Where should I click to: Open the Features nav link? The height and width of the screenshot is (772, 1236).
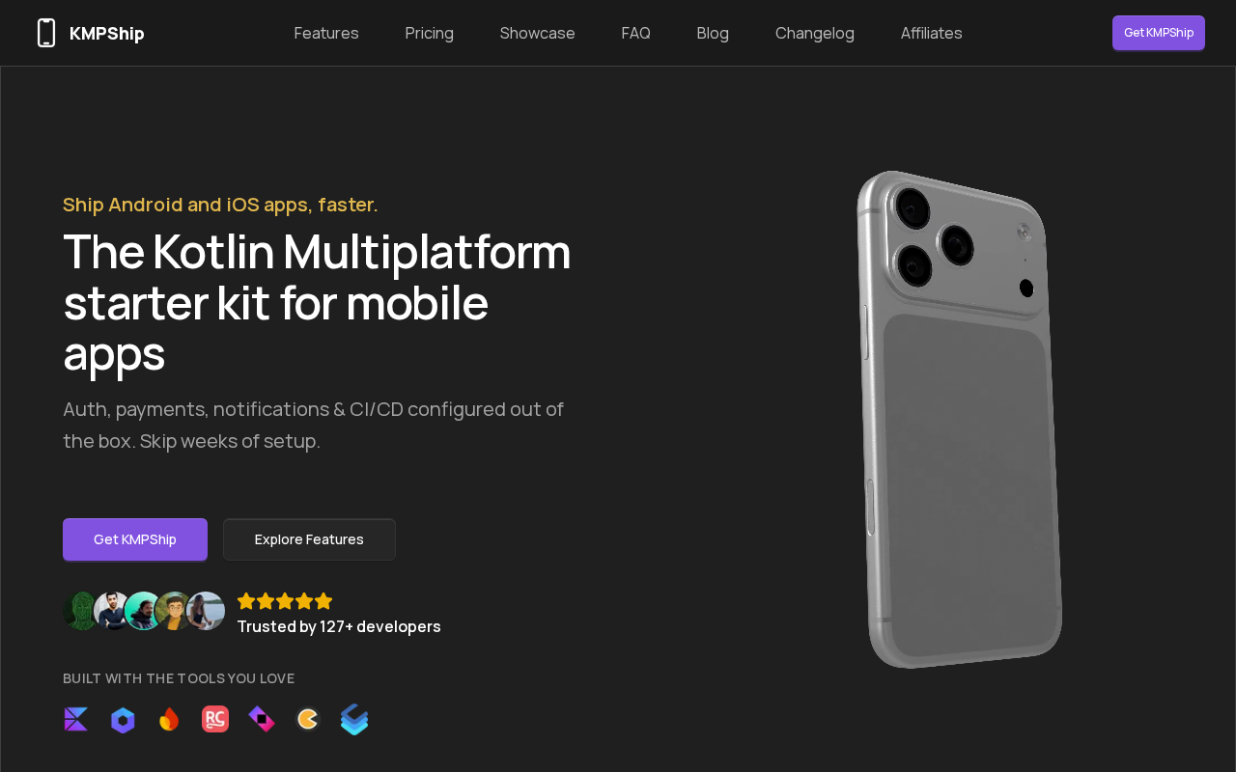pyautogui.click(x=326, y=33)
